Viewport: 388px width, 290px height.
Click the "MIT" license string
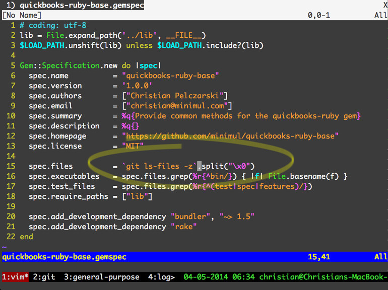tap(133, 146)
